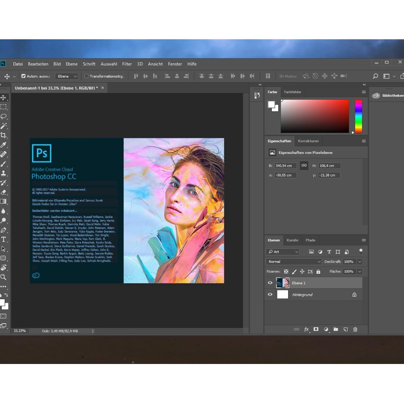Image resolution: width=404 pixels, height=404 pixels.
Task: Open the Filter menu
Action: (x=127, y=64)
